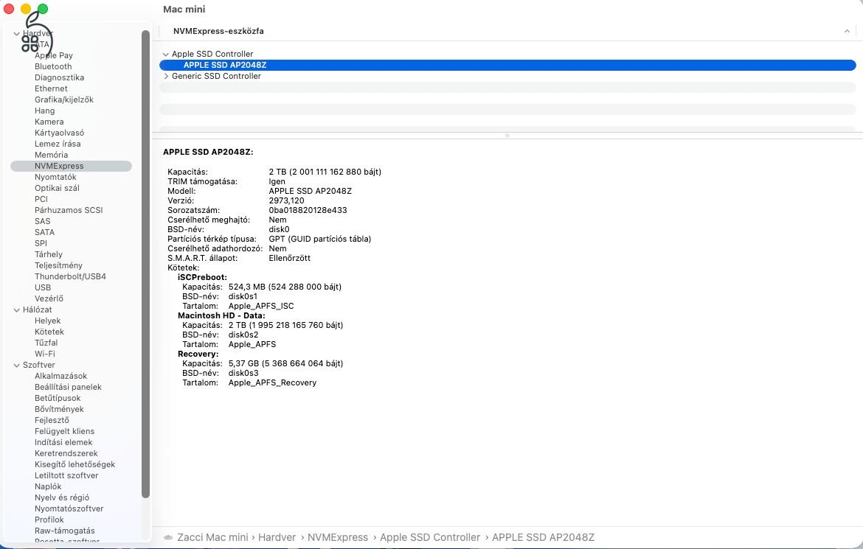Select SATA in the hardware list
863x549 pixels.
coord(44,231)
